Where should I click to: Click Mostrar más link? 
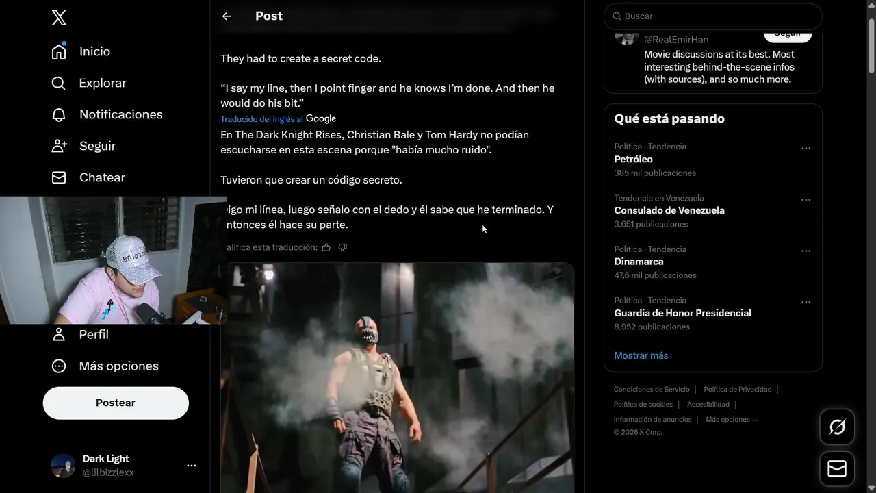641,355
